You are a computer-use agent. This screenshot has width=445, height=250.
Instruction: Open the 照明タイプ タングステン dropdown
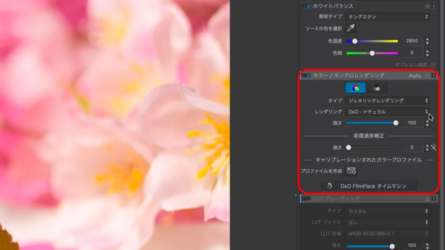coord(388,17)
